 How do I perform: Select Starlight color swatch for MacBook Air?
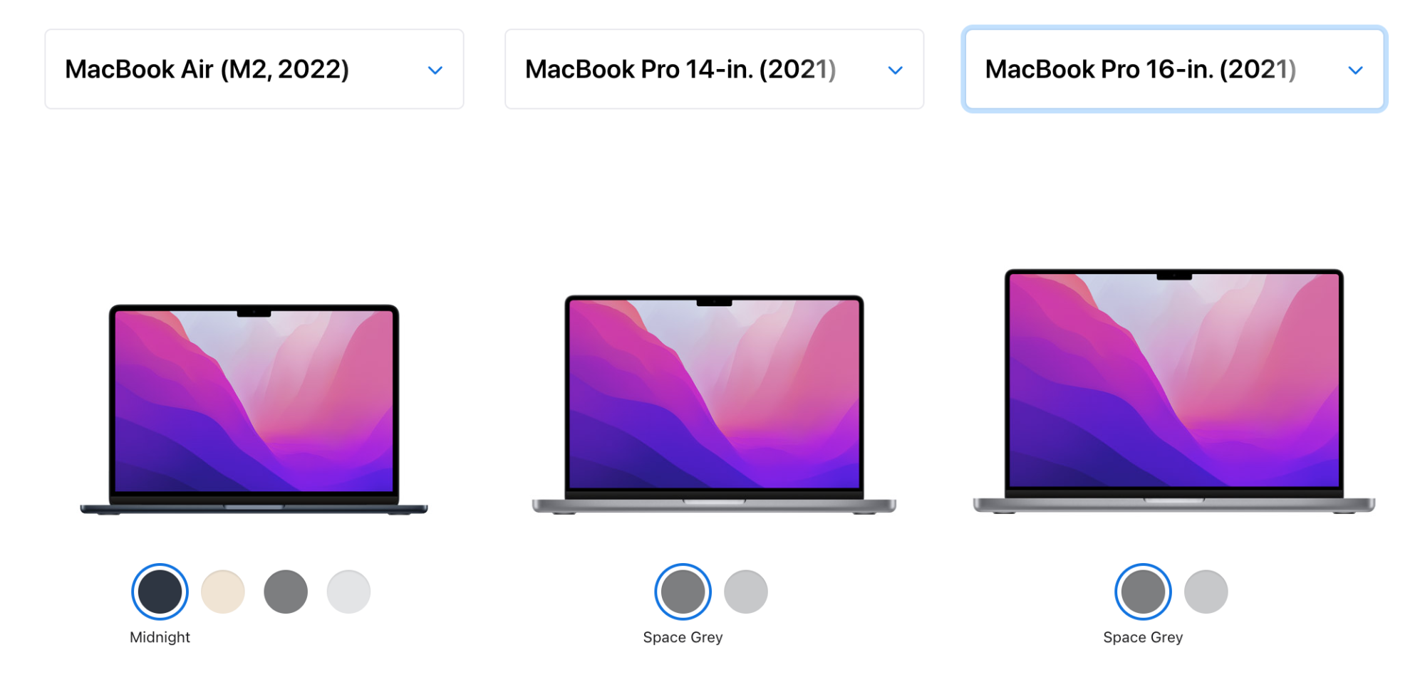point(223,592)
